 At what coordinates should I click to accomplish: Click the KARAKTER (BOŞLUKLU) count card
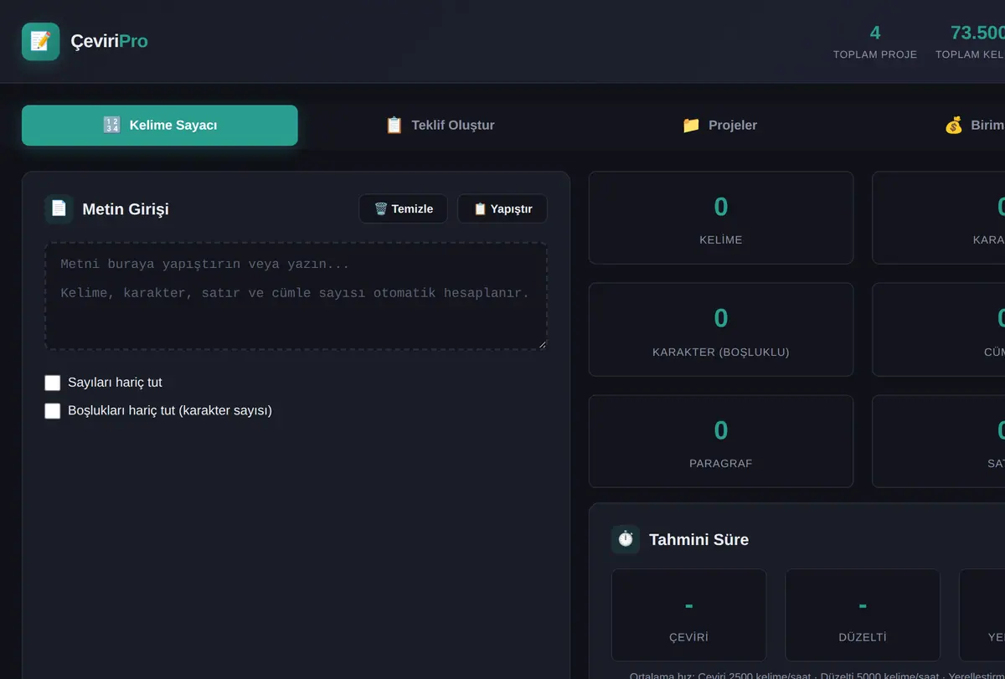[x=721, y=330]
